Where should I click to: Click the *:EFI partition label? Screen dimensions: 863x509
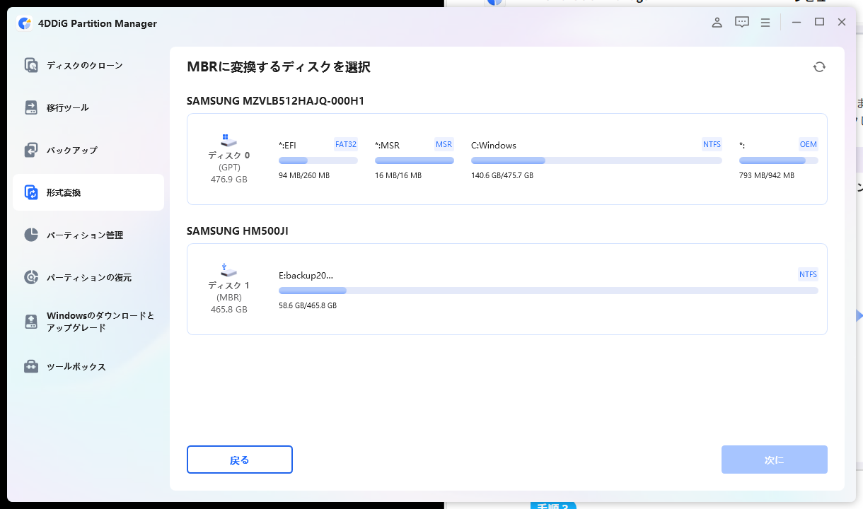[x=287, y=146]
